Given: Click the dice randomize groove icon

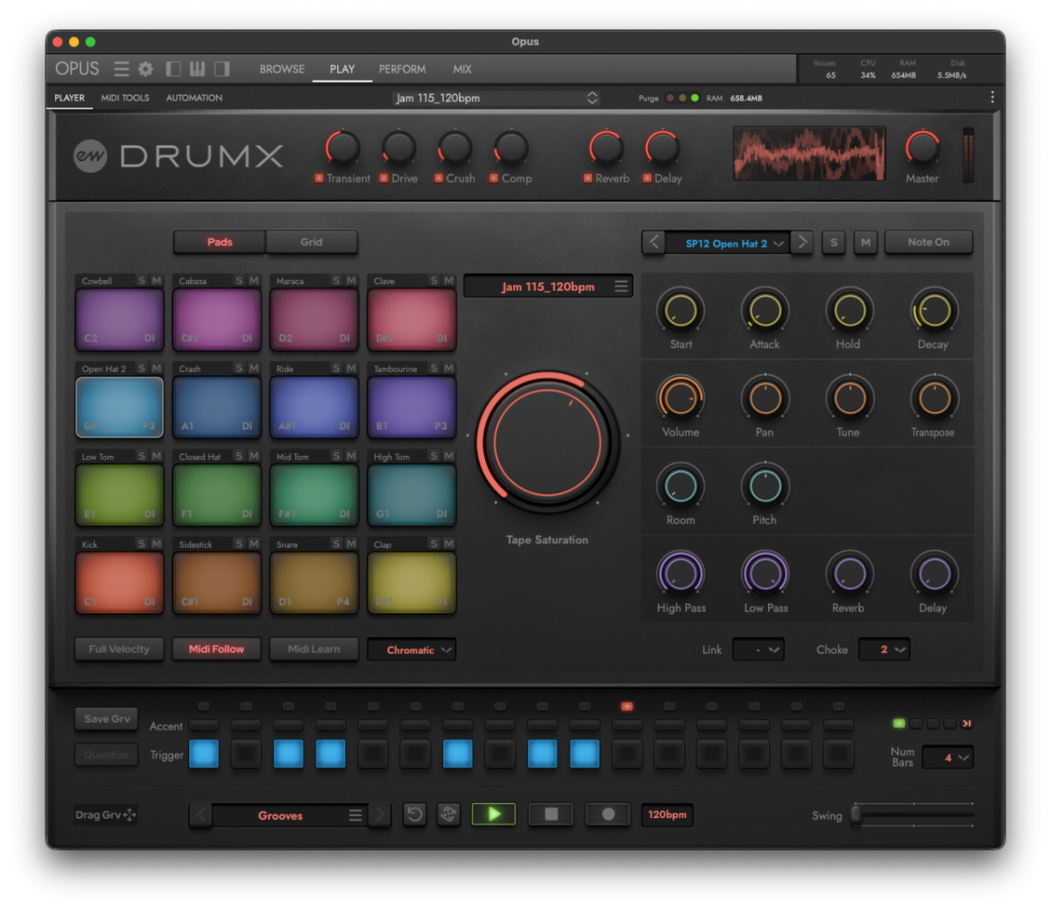Looking at the screenshot, I should pyautogui.click(x=449, y=814).
